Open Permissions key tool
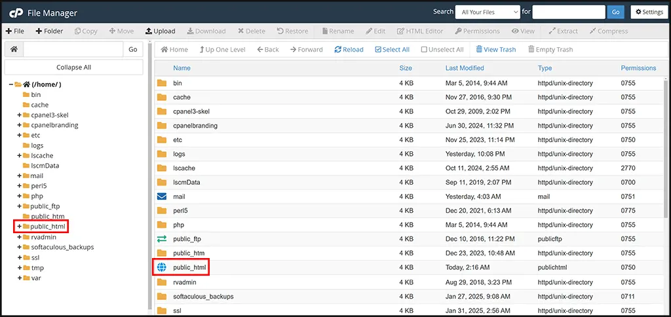 tap(477, 31)
